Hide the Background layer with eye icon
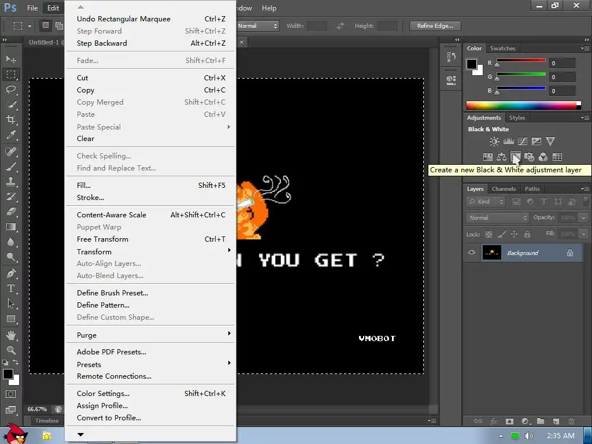Viewport: 592px width, 444px height. (472, 252)
